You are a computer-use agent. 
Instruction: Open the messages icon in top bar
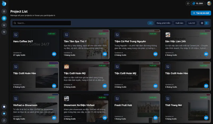188,3
